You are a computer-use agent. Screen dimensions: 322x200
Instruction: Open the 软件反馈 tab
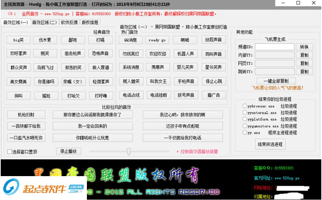click(x=69, y=22)
